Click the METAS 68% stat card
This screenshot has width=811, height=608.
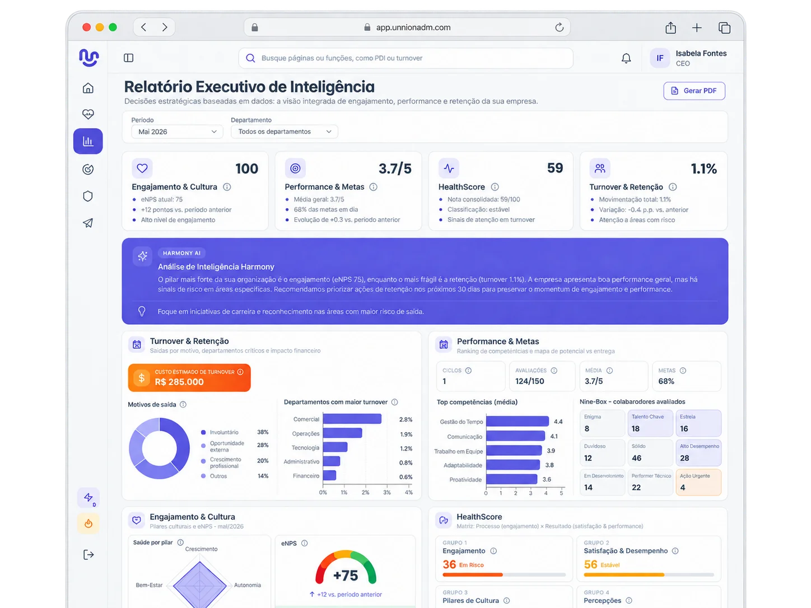click(686, 376)
